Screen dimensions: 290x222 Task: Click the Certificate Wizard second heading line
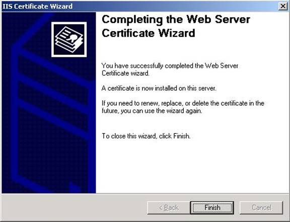(149, 33)
